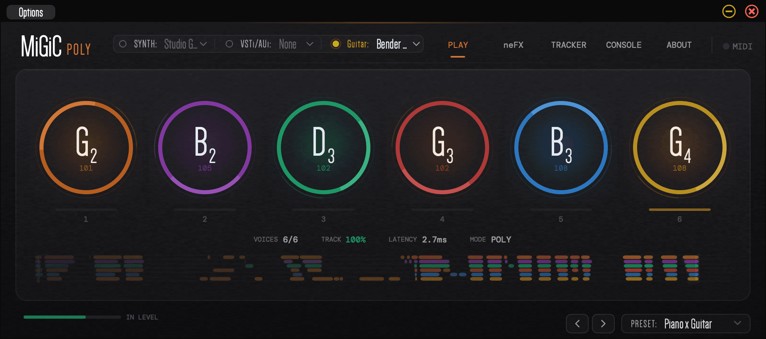Select the Guitar radio button
Viewport: 766px width, 339px height.
click(x=336, y=44)
